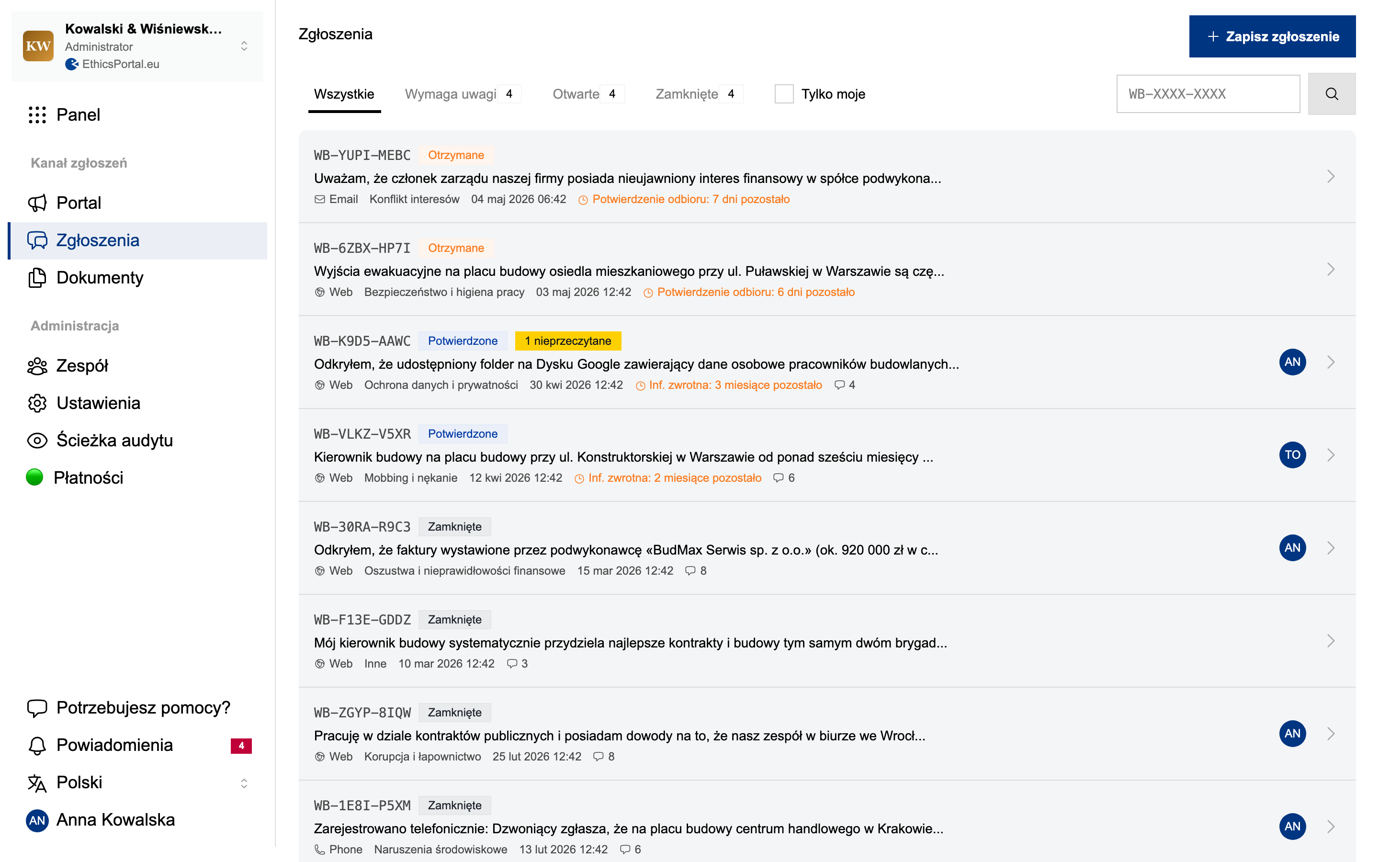
Task: Click the category 'Korupcja i łapownictwo'
Action: tap(422, 757)
